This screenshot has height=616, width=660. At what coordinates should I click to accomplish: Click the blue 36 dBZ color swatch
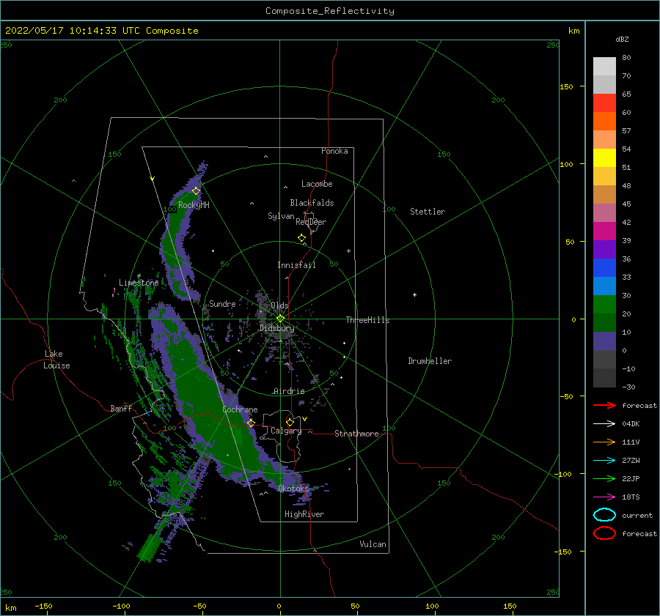(x=604, y=268)
